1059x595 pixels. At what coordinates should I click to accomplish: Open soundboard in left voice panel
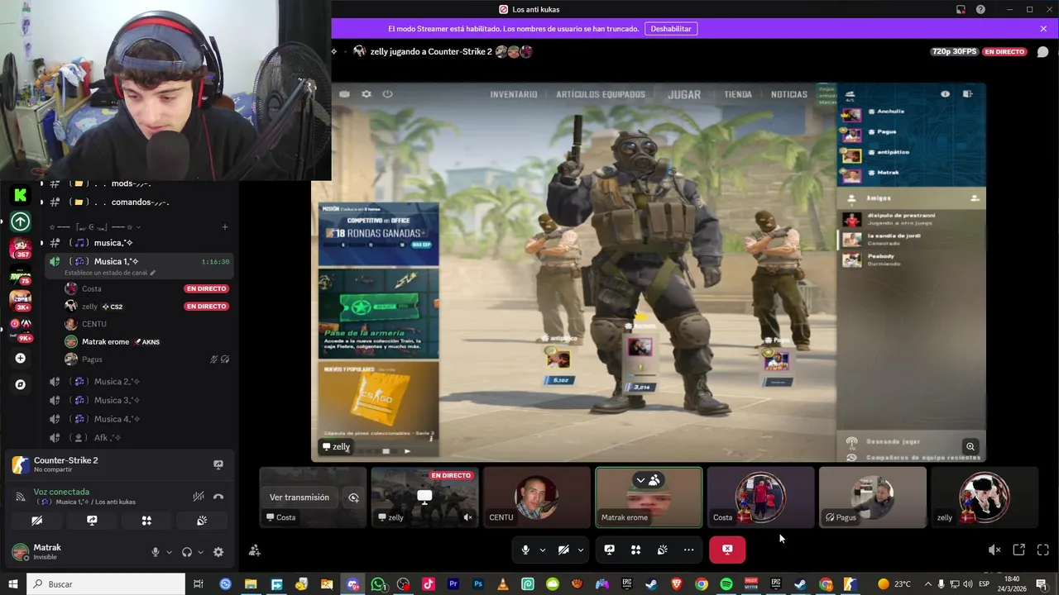(x=201, y=521)
